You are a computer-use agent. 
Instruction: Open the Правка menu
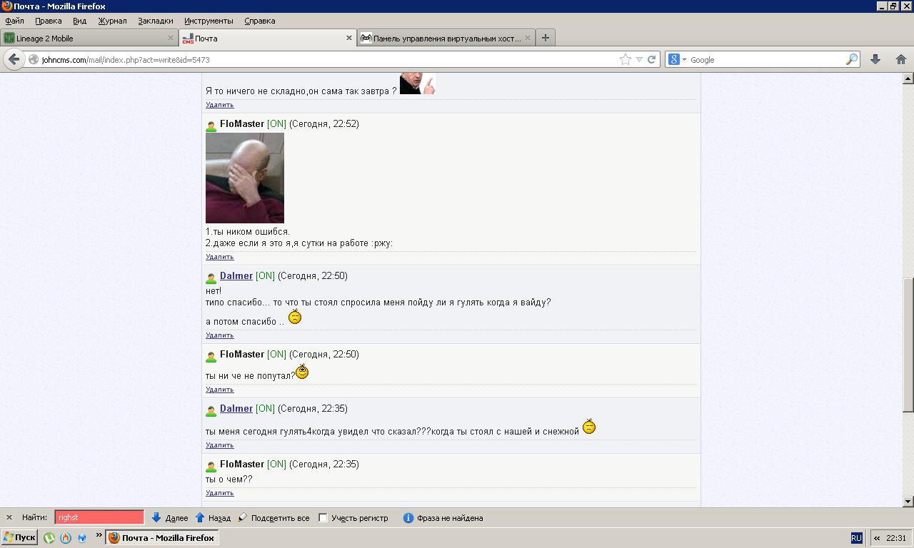pyautogui.click(x=49, y=21)
